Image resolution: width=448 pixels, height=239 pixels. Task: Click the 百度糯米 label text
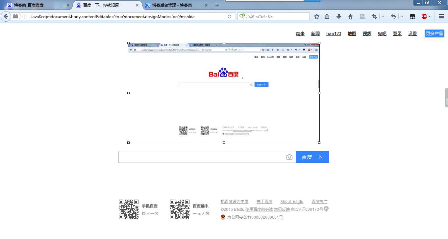coord(201,206)
